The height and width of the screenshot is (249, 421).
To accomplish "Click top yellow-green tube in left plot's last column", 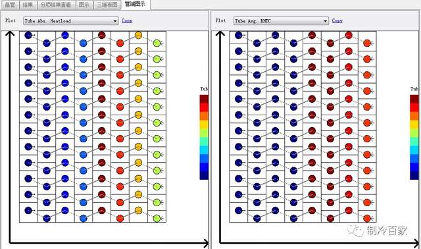I will tap(157, 43).
